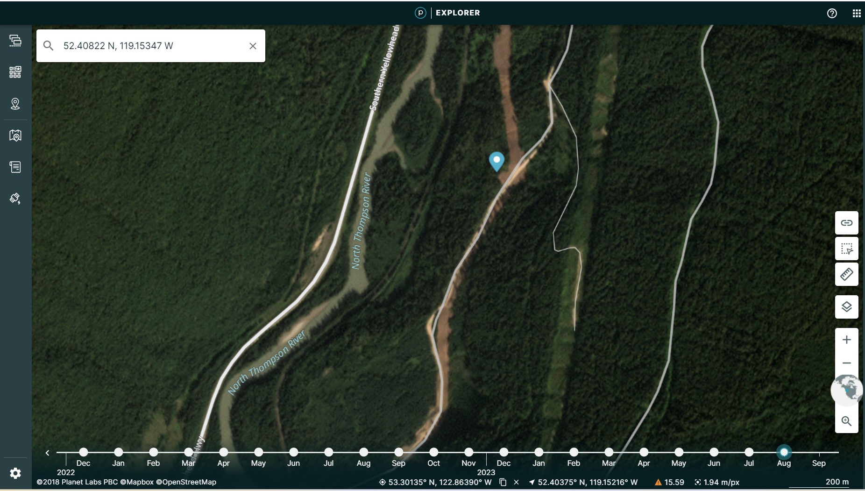Open the Planet logo icon in header

(420, 13)
